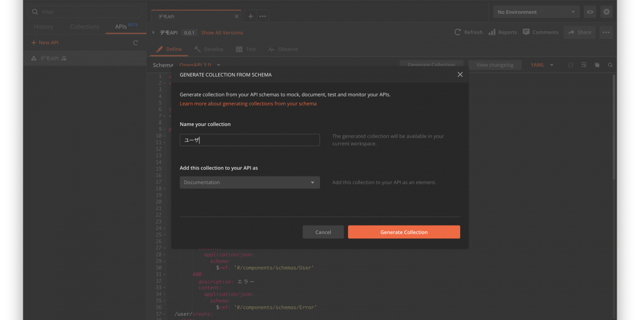Expand the デモAPI disclosure triangle
Viewport: 640px width, 320px height.
(154, 33)
